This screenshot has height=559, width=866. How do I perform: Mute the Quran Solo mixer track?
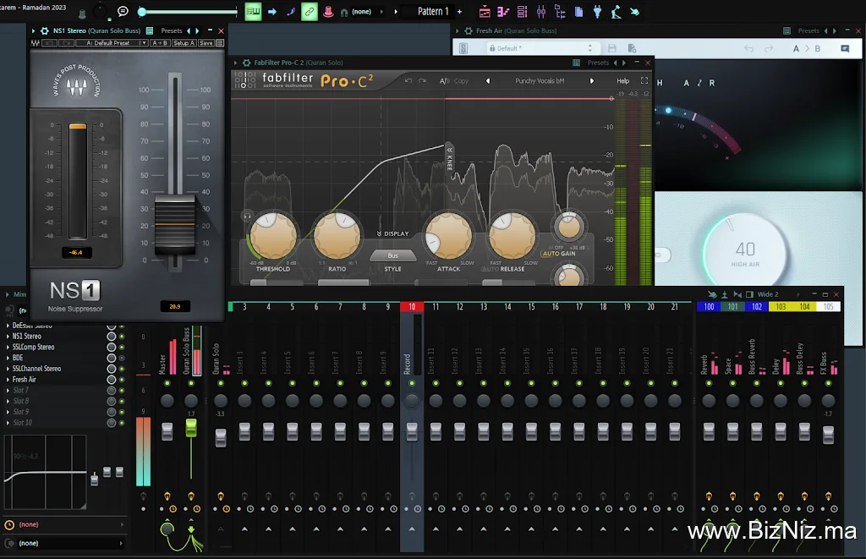pyautogui.click(x=221, y=383)
